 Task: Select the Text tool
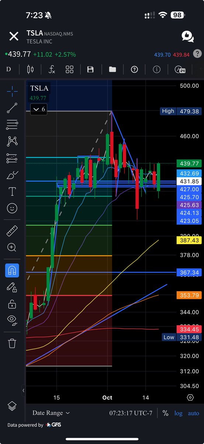coord(12,191)
